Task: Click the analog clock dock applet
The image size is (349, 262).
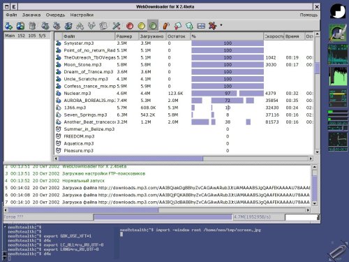Action: pyautogui.click(x=338, y=140)
